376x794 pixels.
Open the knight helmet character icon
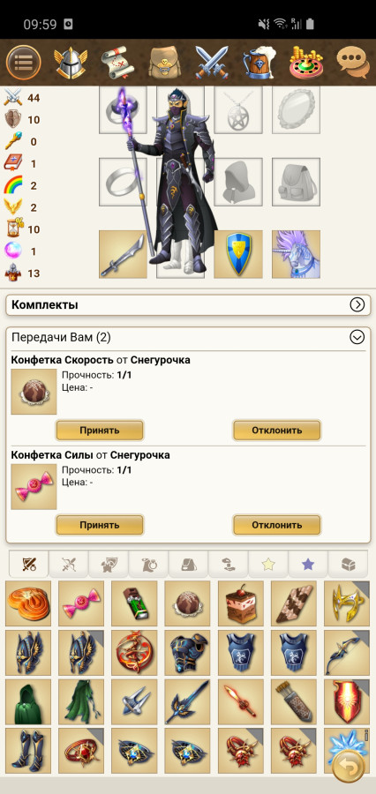(x=71, y=63)
